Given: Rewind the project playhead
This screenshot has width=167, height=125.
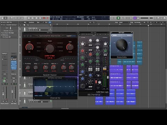Looking at the screenshot, I should coord(29,18).
